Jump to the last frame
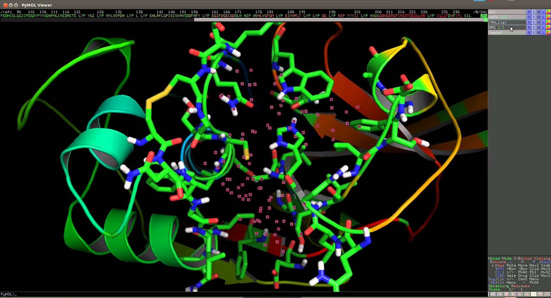Image resolution: width=551 pixels, height=298 pixels. point(527,294)
